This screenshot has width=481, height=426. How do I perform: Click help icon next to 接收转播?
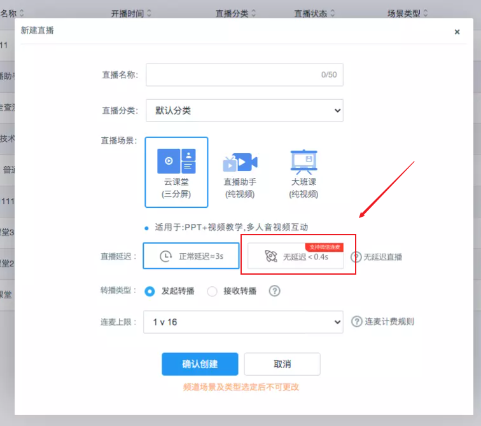274,291
